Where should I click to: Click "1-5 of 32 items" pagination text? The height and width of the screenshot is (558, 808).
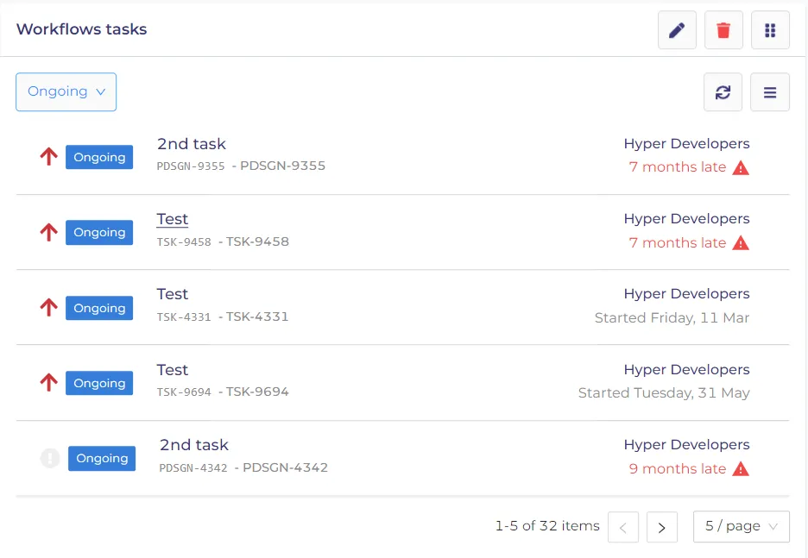pyautogui.click(x=547, y=526)
